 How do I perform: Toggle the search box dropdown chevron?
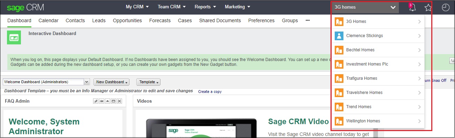click(x=393, y=7)
